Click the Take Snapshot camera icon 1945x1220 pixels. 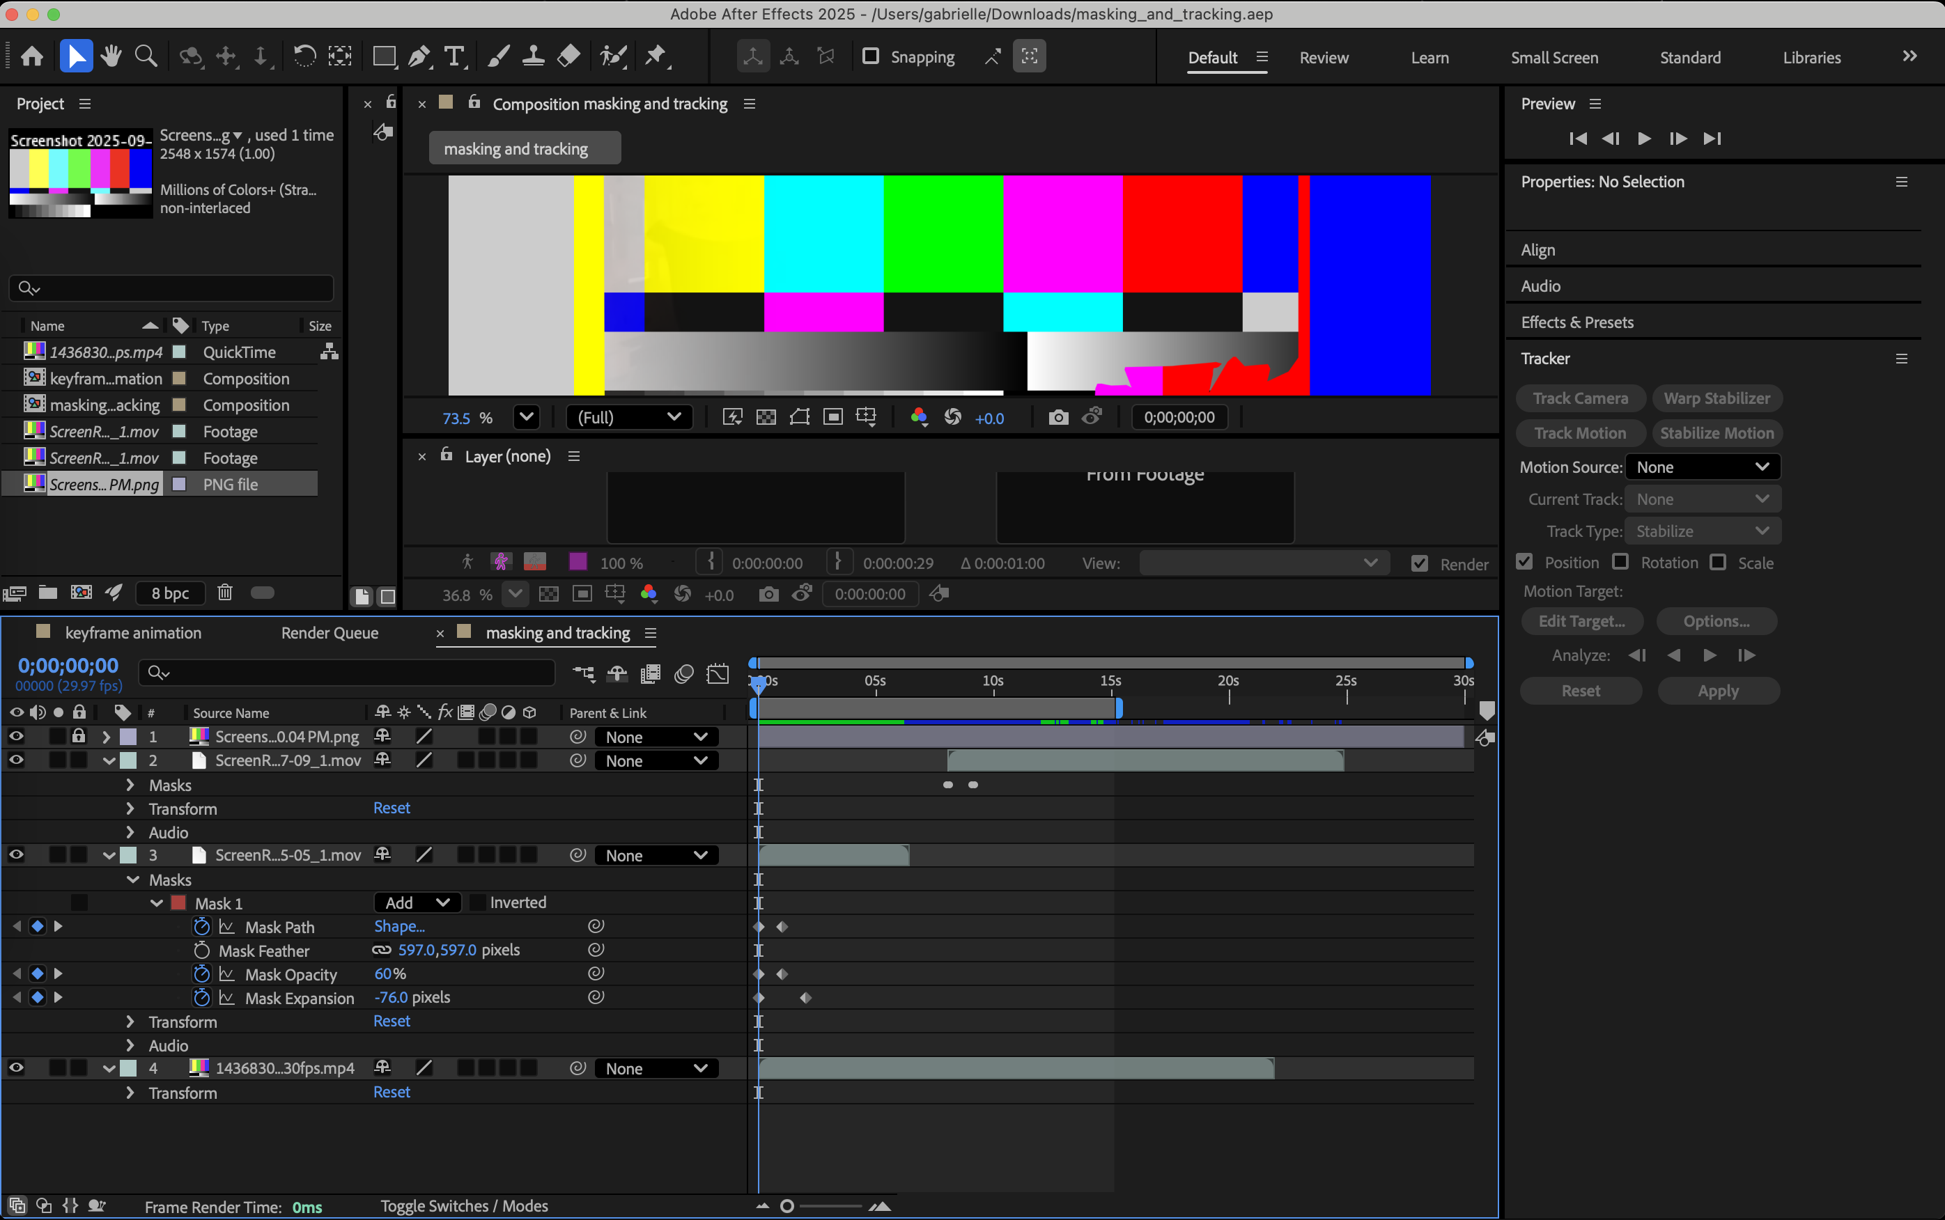[1058, 417]
